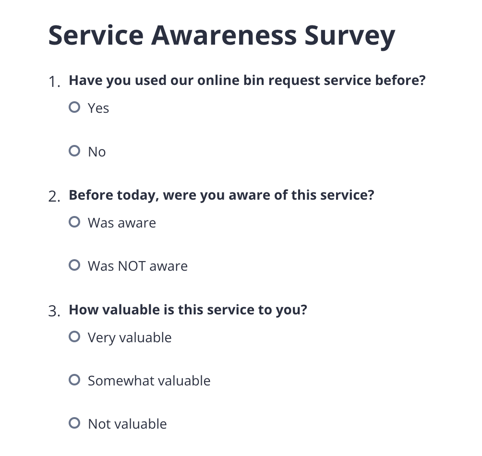The width and height of the screenshot is (482, 456).
Task: Click the No label text
Action: [96, 152]
